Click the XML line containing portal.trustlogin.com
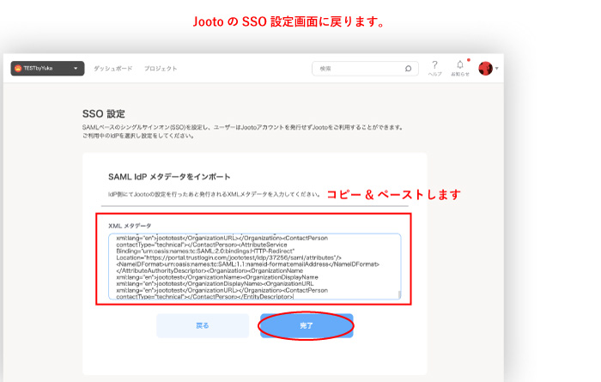The width and height of the screenshot is (601, 382). 229,258
